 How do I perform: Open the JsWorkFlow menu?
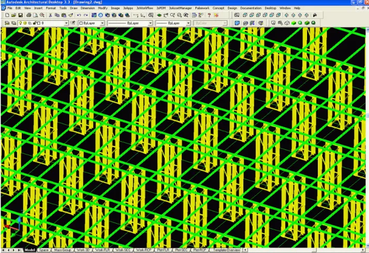145,8
